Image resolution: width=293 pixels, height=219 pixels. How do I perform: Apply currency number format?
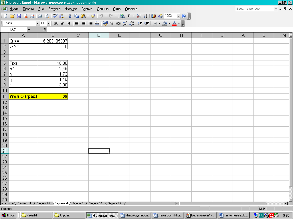tap(105, 23)
